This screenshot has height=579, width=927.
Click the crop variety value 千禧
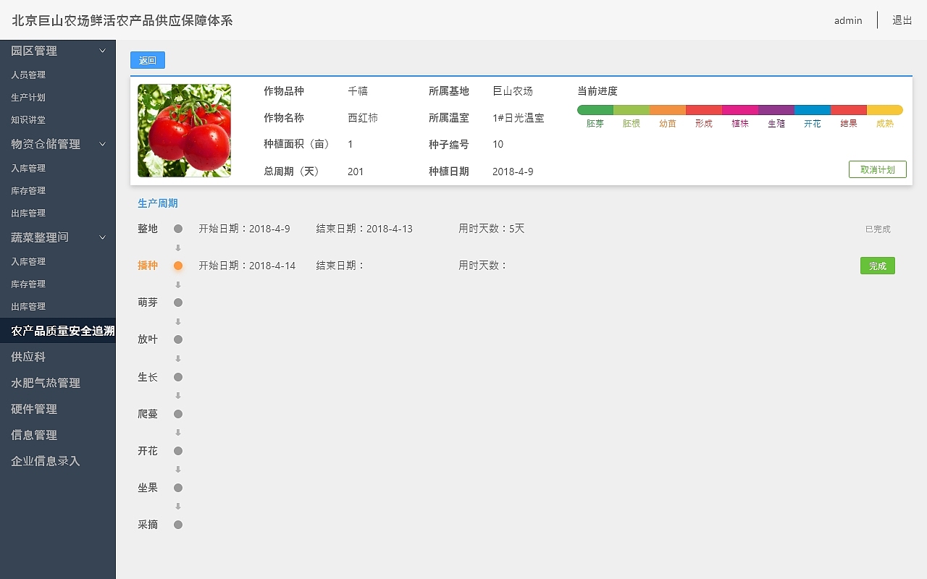[x=358, y=91]
